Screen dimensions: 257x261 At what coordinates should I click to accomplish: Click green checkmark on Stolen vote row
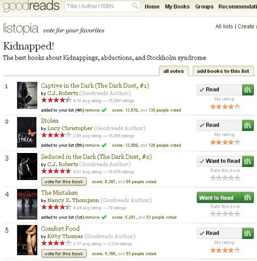click(x=104, y=145)
